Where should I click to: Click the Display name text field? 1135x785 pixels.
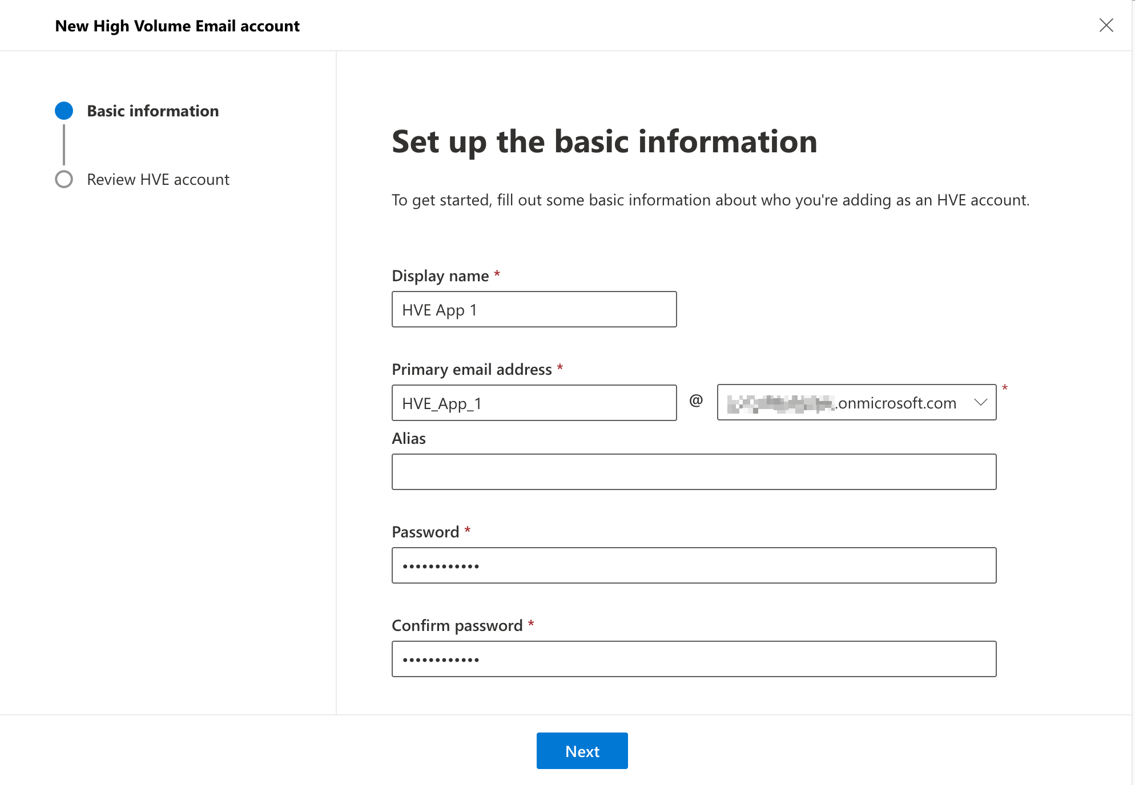534,309
